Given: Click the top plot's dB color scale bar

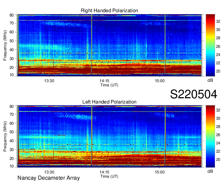Looking at the screenshot, I should (210, 45).
